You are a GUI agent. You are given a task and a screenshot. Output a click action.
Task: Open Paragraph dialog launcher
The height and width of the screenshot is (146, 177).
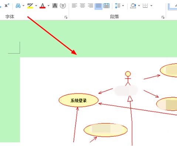click(x=163, y=17)
